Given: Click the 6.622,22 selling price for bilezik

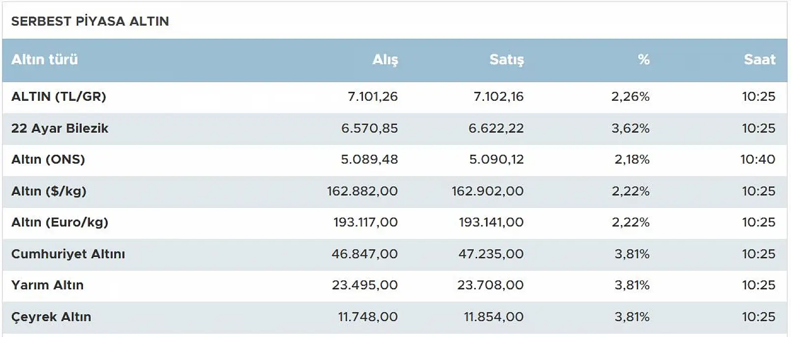Looking at the screenshot, I should click(496, 128).
